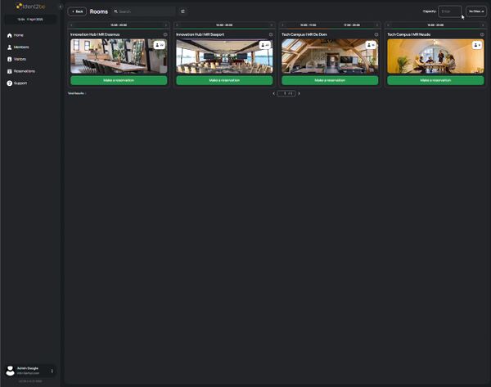
Task: Make a reservation for MR Seaport
Action: [223, 80]
